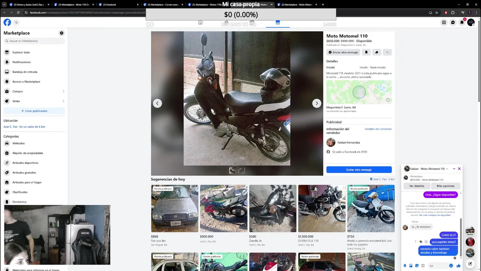The width and height of the screenshot is (481, 271).
Task: Expand the Venta sidebar section
Action: tap(34, 101)
